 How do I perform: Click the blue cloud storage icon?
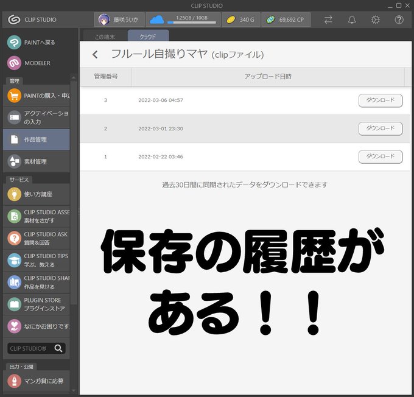(157, 19)
